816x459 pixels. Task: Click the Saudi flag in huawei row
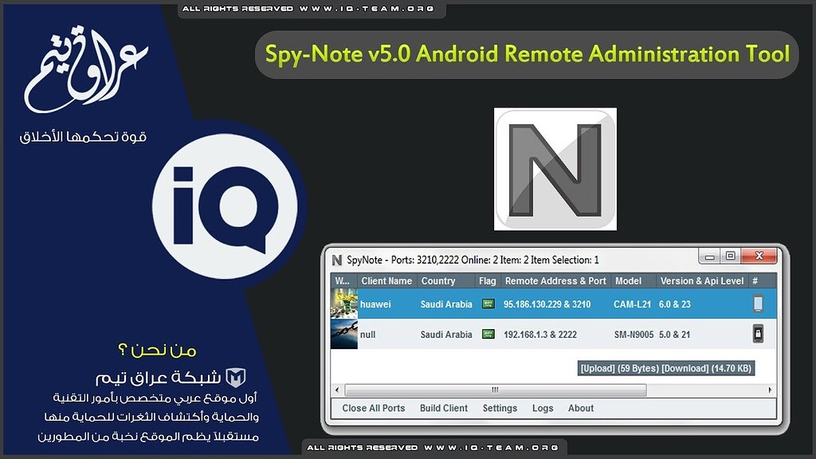488,304
